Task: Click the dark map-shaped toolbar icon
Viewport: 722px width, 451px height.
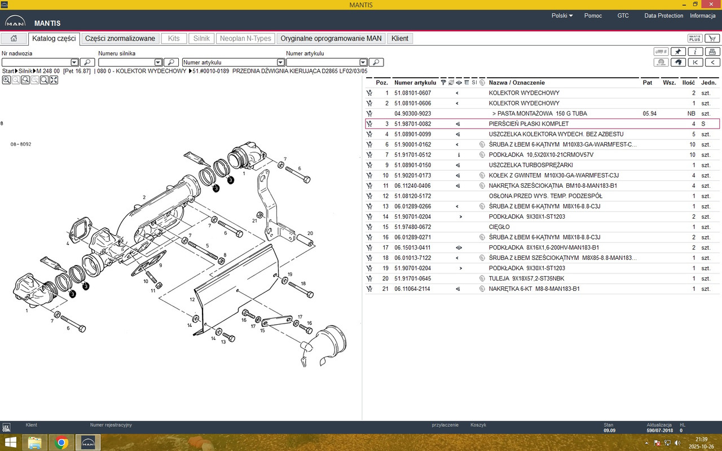Action: click(x=678, y=62)
